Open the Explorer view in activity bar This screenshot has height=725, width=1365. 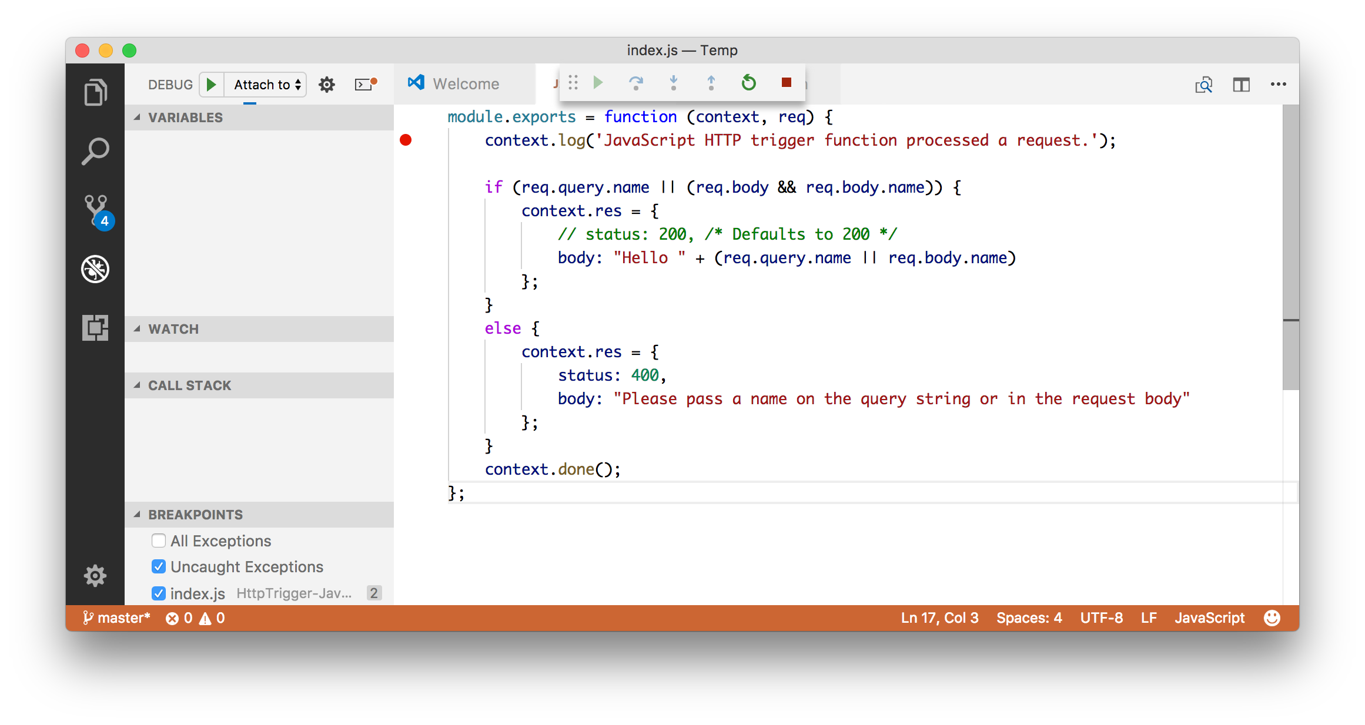tap(95, 92)
